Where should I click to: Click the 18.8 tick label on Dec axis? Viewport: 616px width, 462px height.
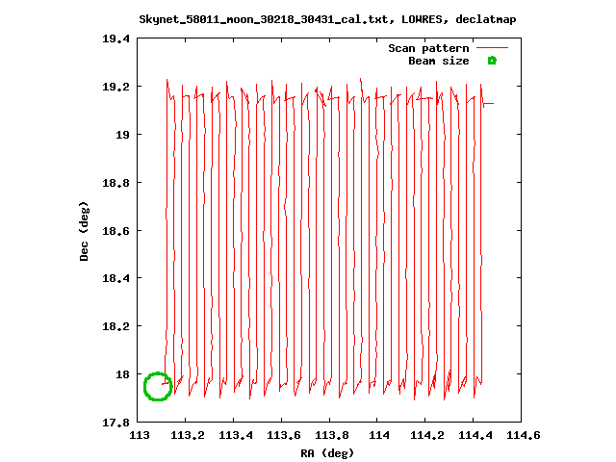tap(115, 183)
